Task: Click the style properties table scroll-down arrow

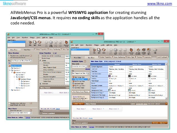Action: (166, 98)
